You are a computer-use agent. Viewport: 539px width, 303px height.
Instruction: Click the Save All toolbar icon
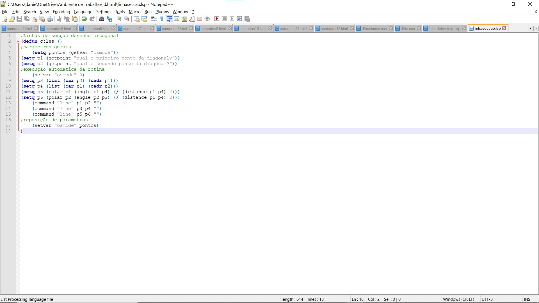pos(27,19)
